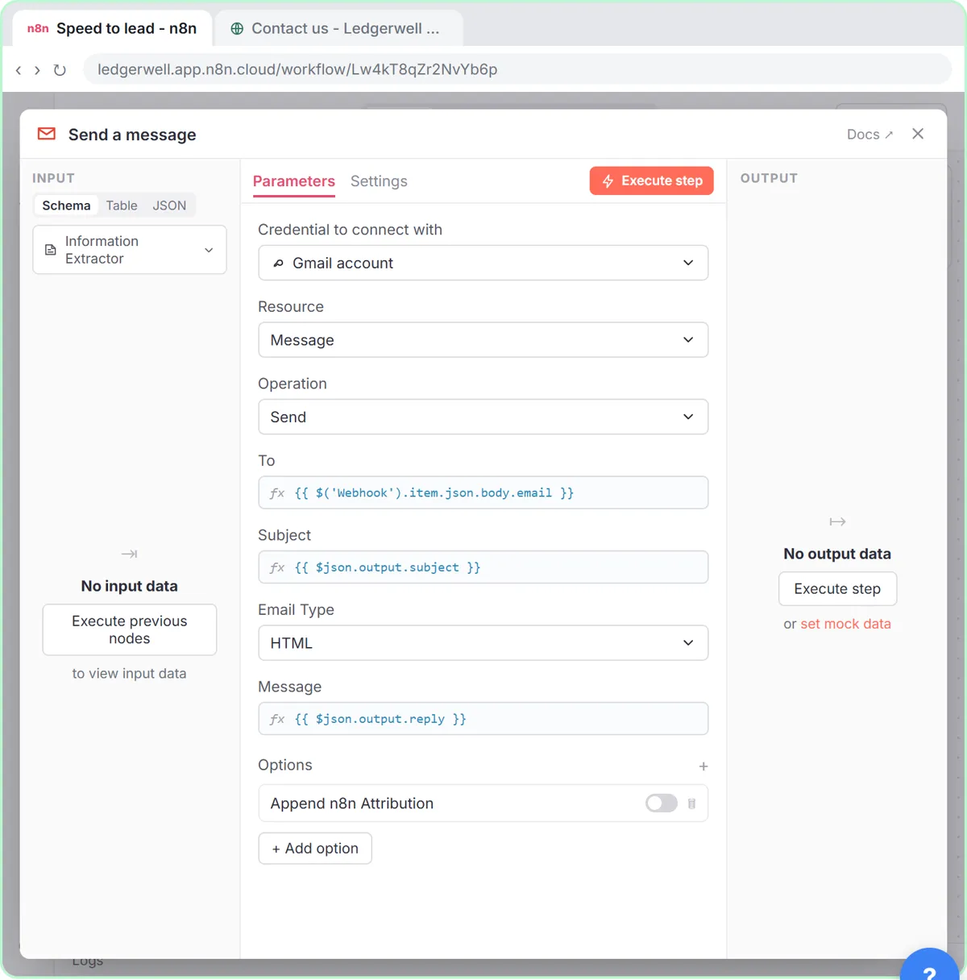Reload the page with refresh icon
This screenshot has height=980, width=967.
click(60, 70)
